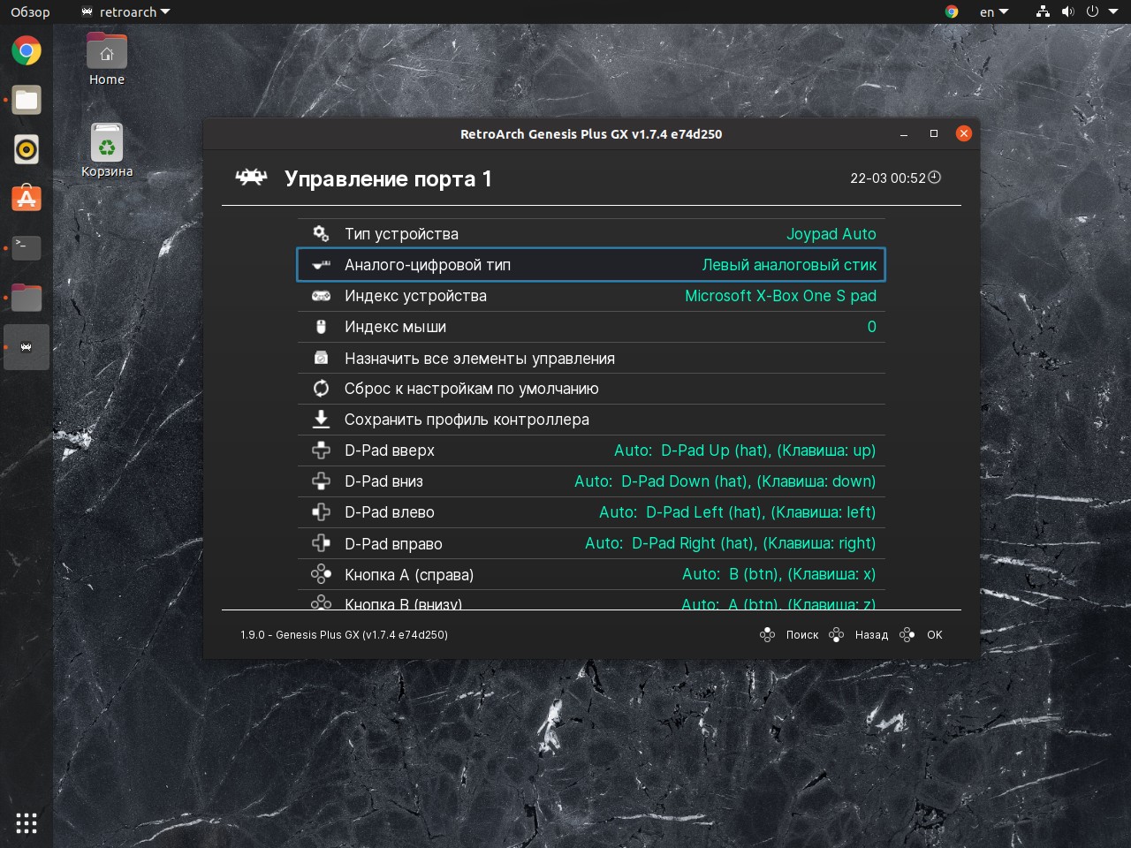This screenshot has width=1131, height=848.
Task: Select Назначить все элементы управления
Action: pyautogui.click(x=591, y=358)
